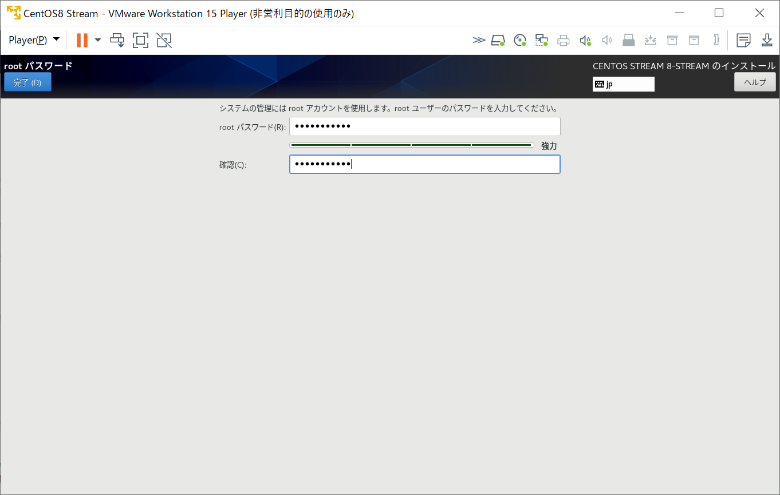Select the bracket-shaped device icon

point(716,40)
